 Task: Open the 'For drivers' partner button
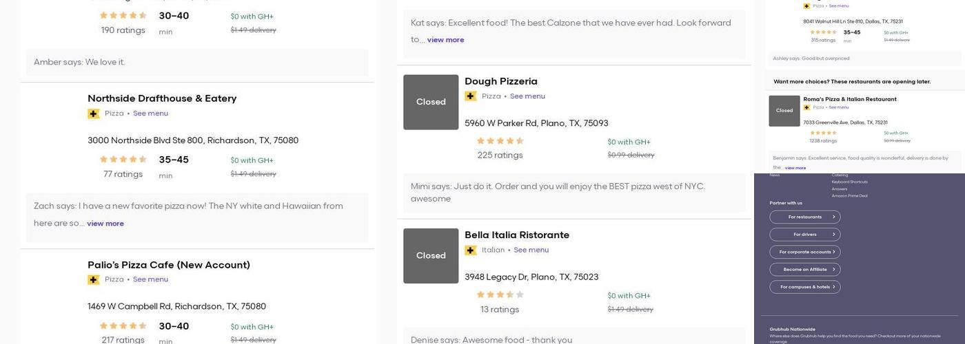pyautogui.click(x=805, y=235)
